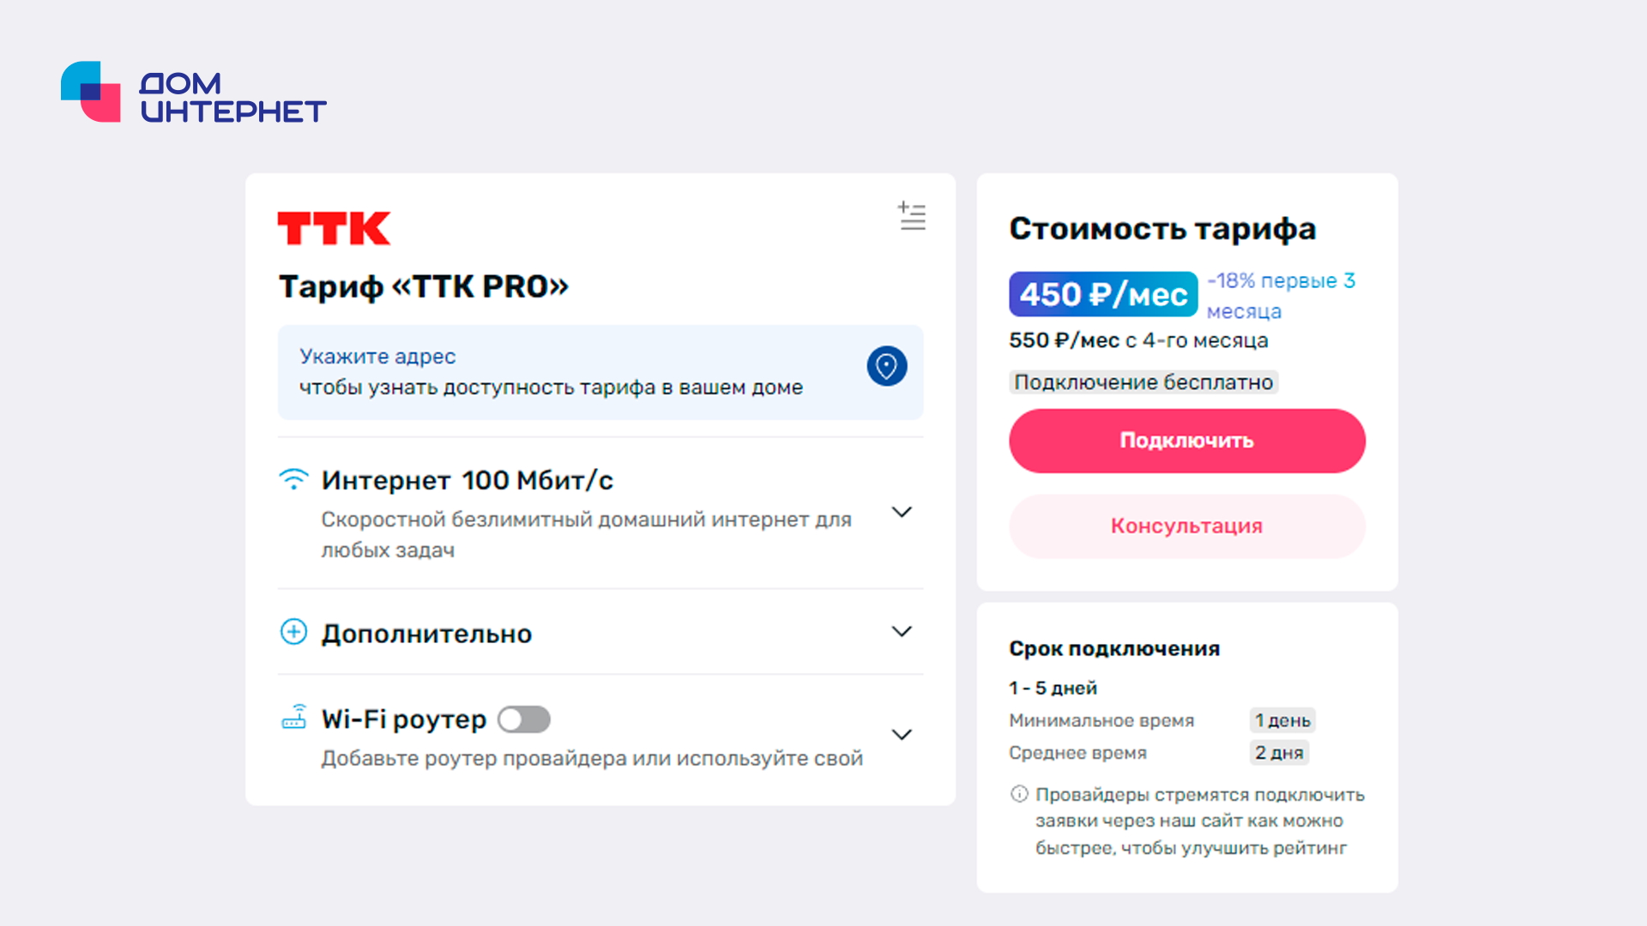Expand the Wi-Fi роутер details chevron
This screenshot has height=926, width=1647.
tap(902, 735)
